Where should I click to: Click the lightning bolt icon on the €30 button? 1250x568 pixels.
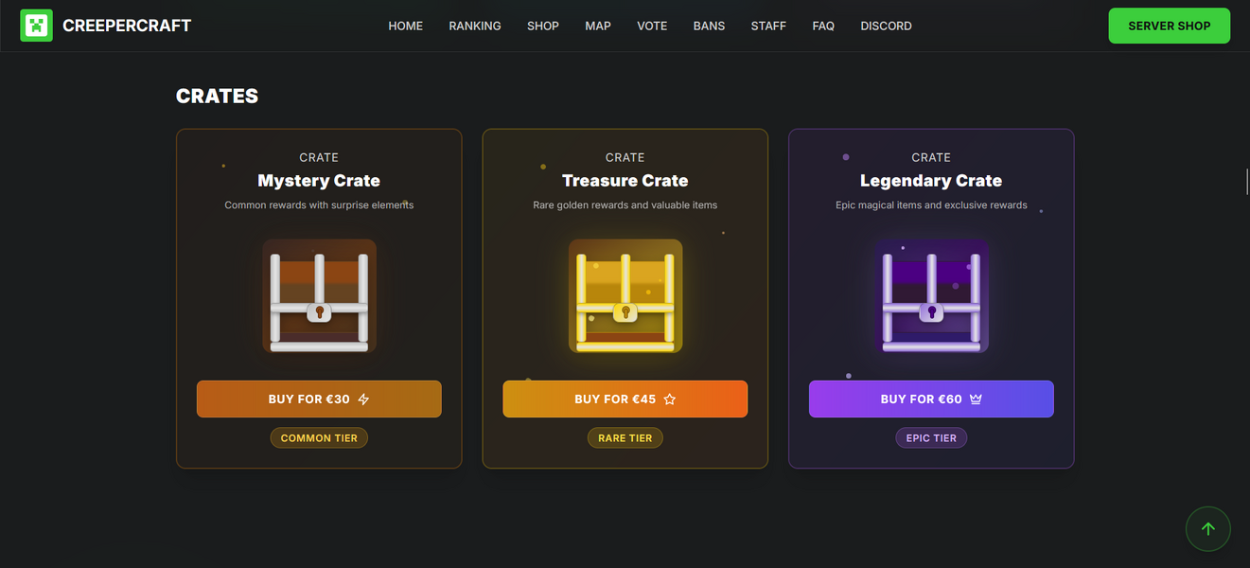[363, 399]
